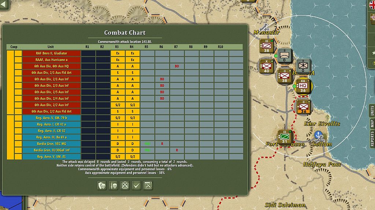Select the 6th Aus Div, 2/3 Aus Inf row

[51, 85]
